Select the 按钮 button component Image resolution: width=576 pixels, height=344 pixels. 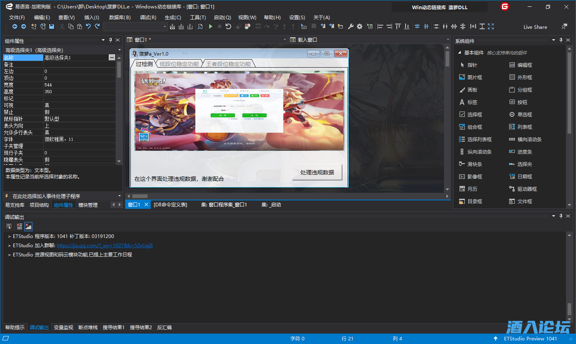tap(518, 102)
